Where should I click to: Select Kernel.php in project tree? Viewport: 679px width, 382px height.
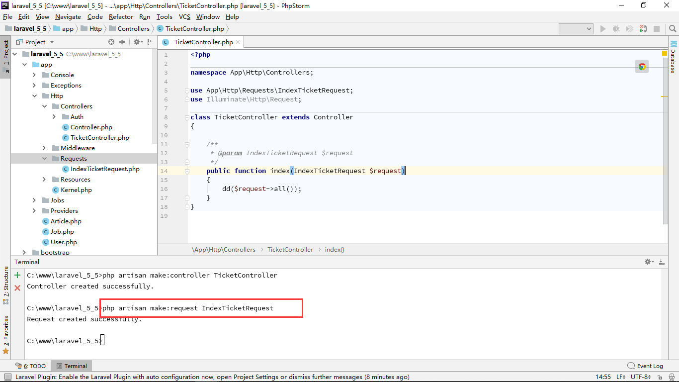(x=76, y=190)
